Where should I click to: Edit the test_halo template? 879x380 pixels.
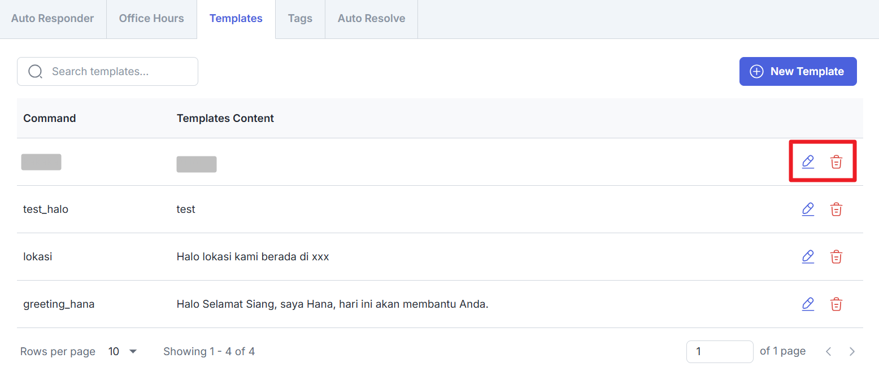808,209
